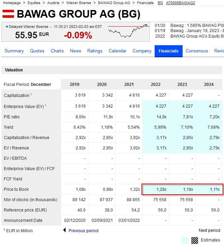This screenshot has width=224, height=246.
Task: Click Next period
Action: 209,230
